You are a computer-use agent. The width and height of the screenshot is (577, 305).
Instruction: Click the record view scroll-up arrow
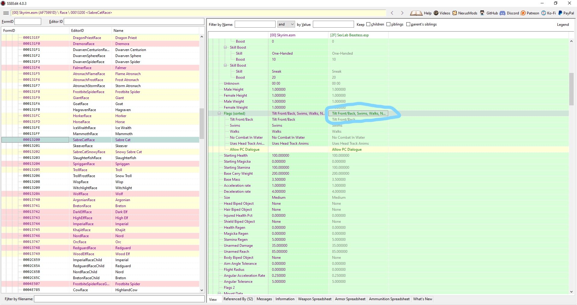[x=571, y=41]
